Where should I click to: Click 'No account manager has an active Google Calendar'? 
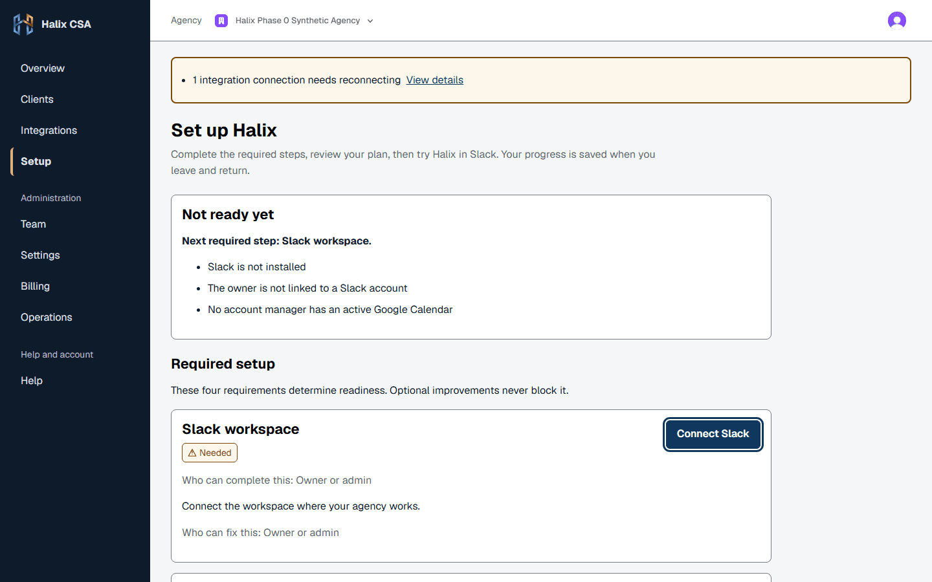330,309
